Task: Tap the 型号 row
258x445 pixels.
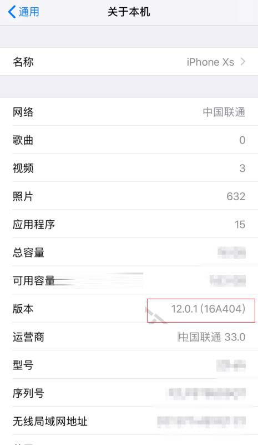Action: [x=129, y=365]
